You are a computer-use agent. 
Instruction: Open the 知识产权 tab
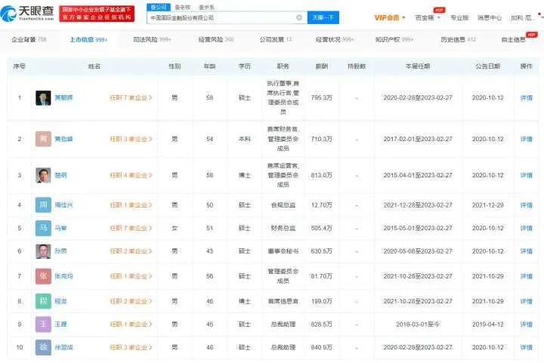pyautogui.click(x=394, y=39)
